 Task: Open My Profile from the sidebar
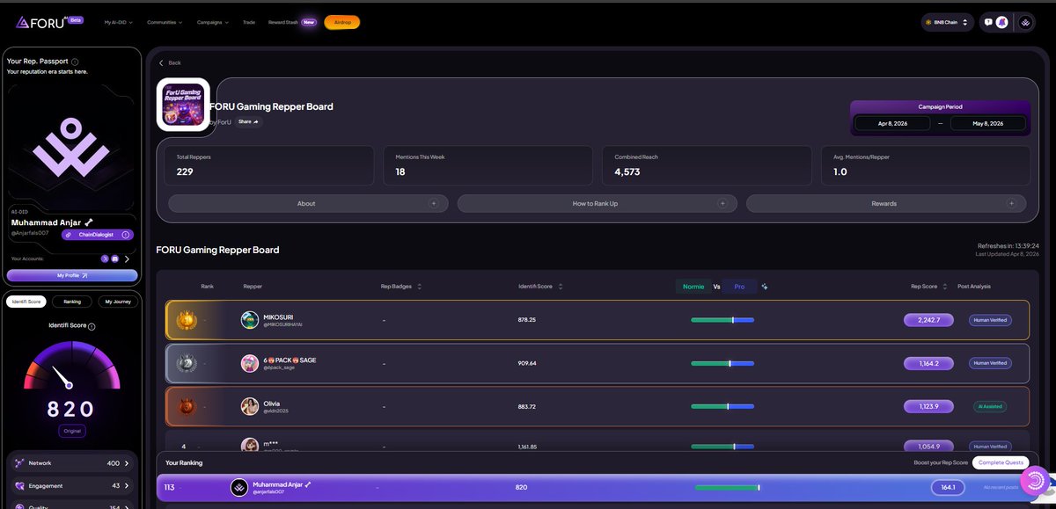pyautogui.click(x=71, y=275)
